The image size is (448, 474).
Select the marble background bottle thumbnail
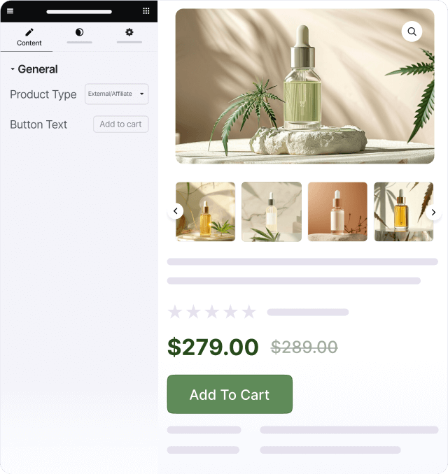[272, 212]
